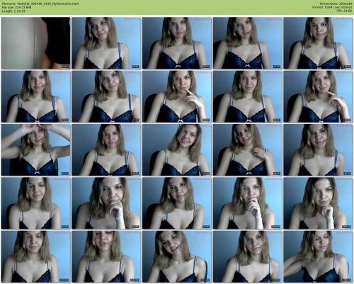The width and height of the screenshot is (354, 284).
Task: Open the last thumbnail with hand behind hair
Action: pos(318,256)
